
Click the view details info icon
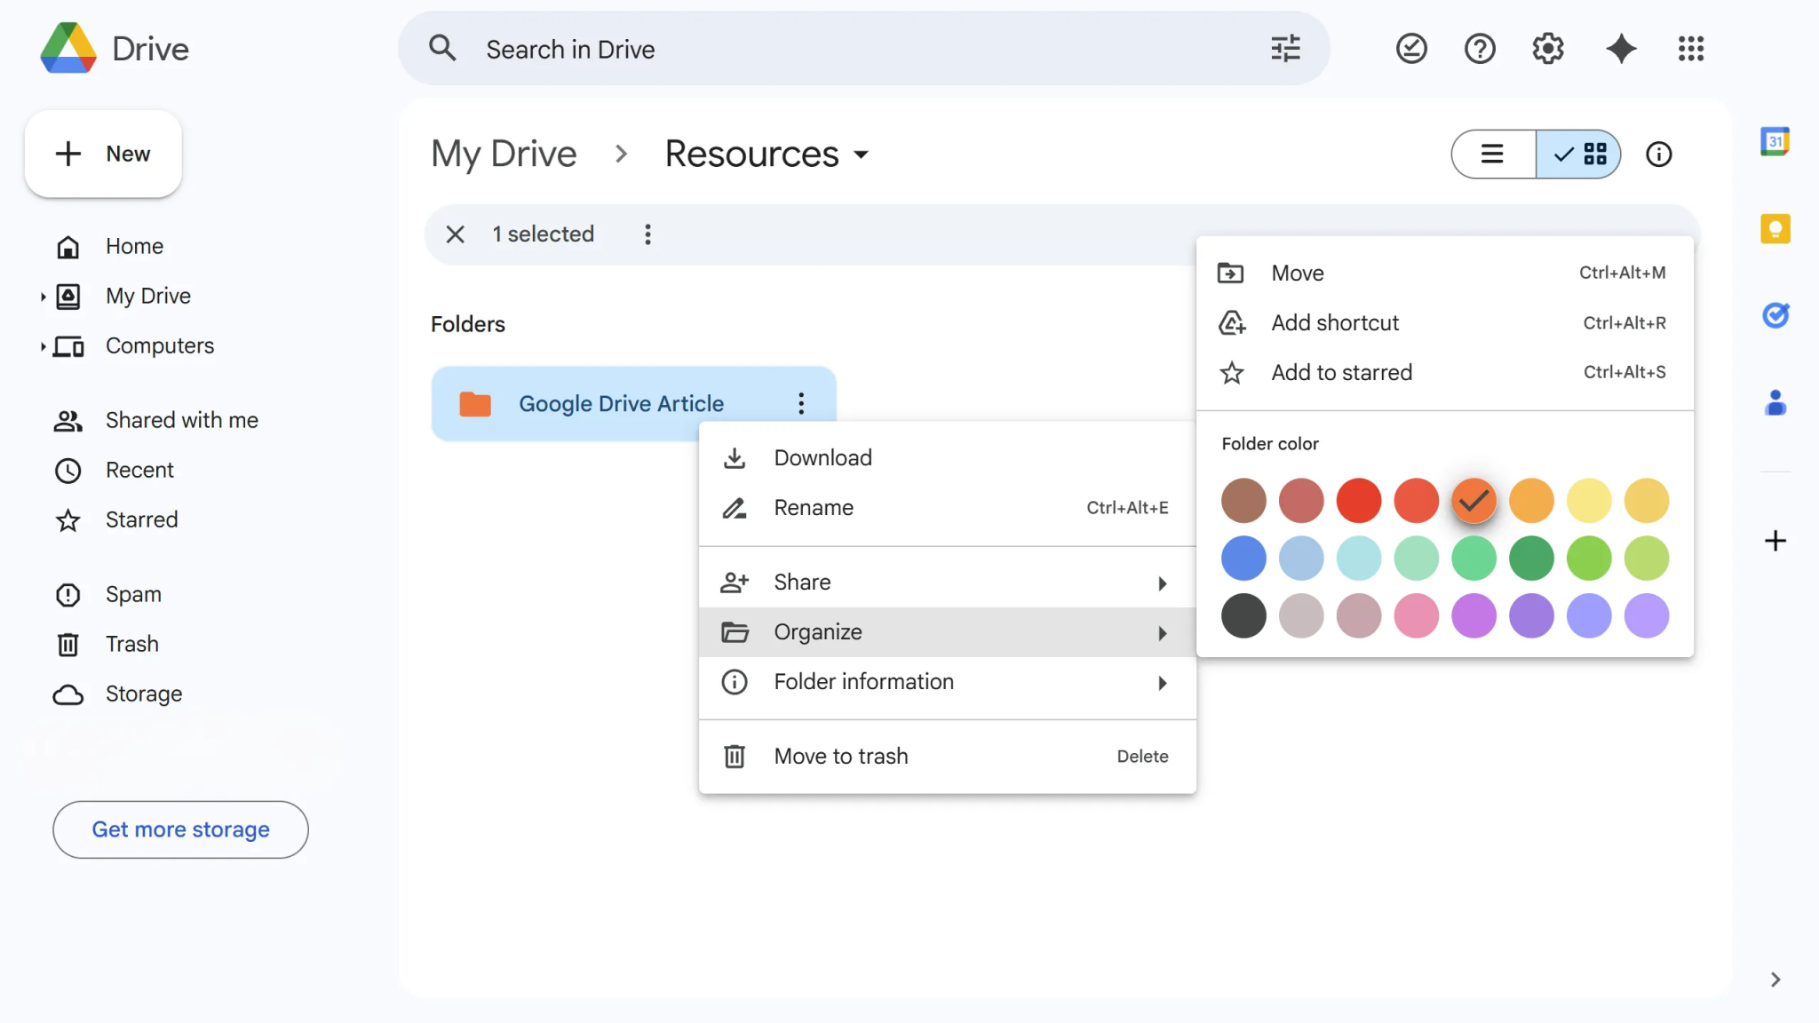point(1658,154)
